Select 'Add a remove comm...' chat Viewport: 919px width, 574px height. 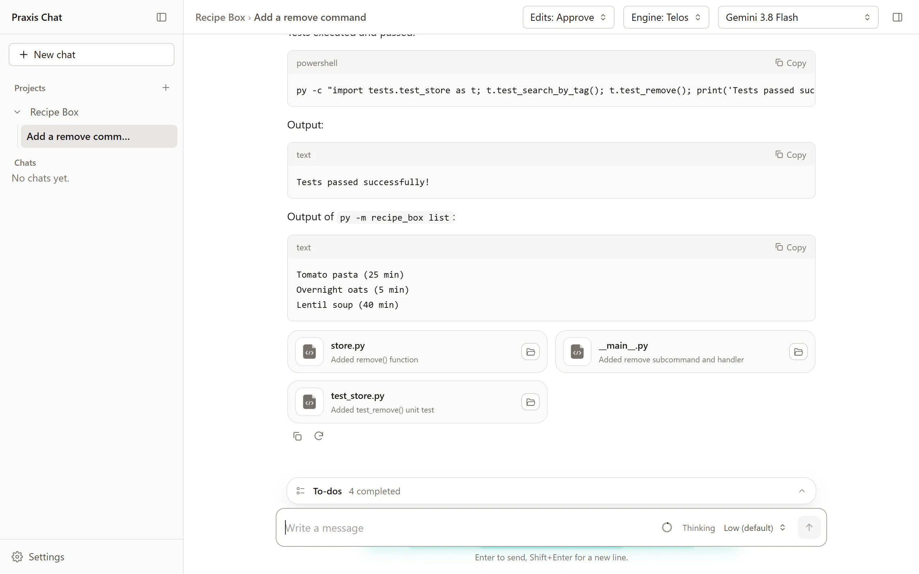click(99, 136)
